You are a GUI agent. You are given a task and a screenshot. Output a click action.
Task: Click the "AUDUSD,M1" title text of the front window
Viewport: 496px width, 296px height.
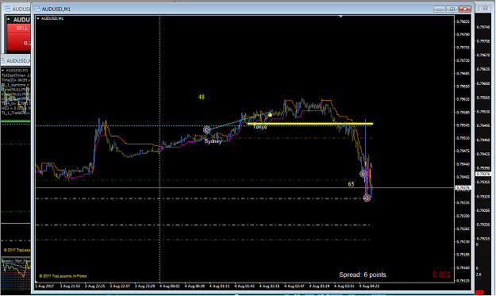[x=56, y=10]
